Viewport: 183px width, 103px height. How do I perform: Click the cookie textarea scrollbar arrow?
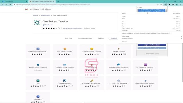[x=166, y=9]
